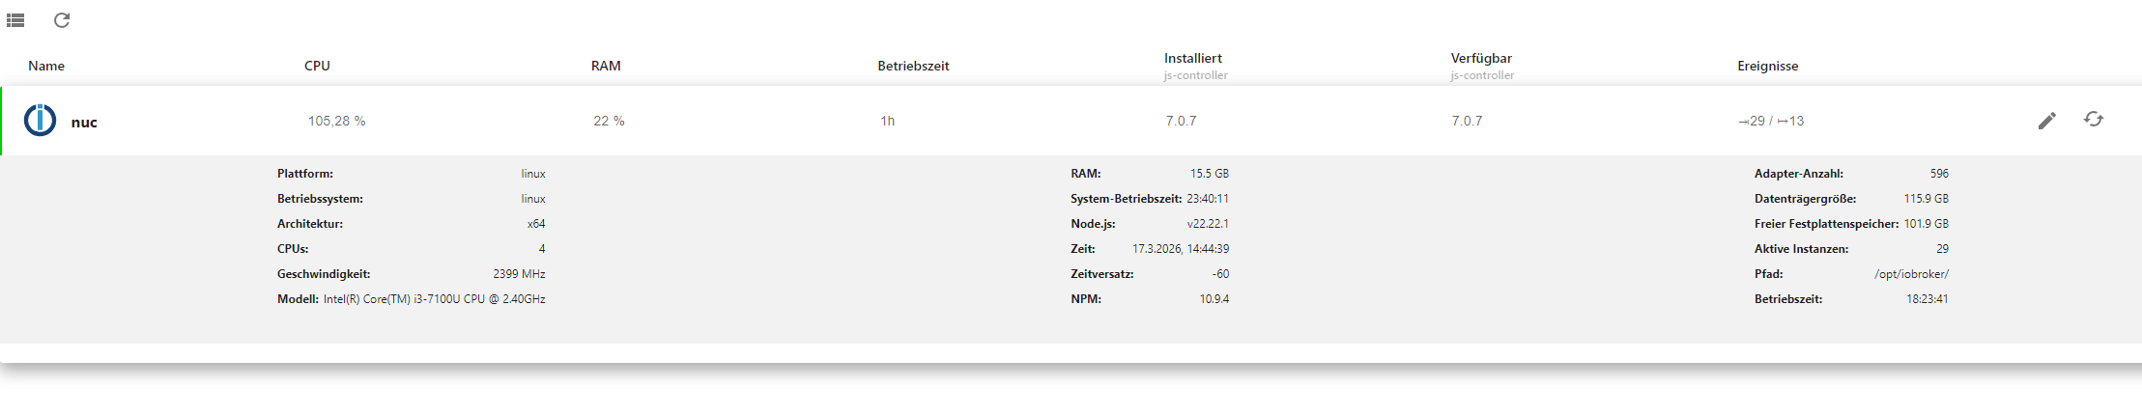
Task: Click the /opt/iobroker/ path value
Action: (1911, 274)
